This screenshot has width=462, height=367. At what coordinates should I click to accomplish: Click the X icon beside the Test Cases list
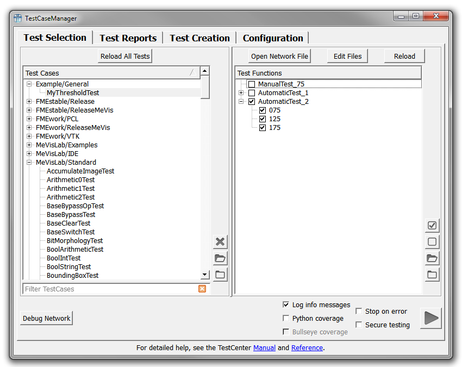coord(220,242)
